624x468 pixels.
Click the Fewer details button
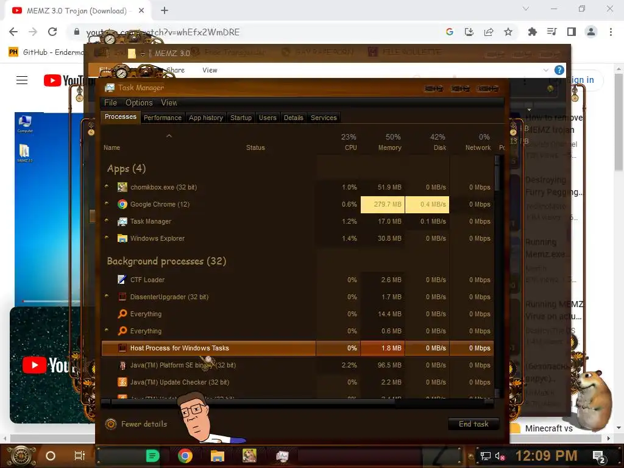point(136,424)
